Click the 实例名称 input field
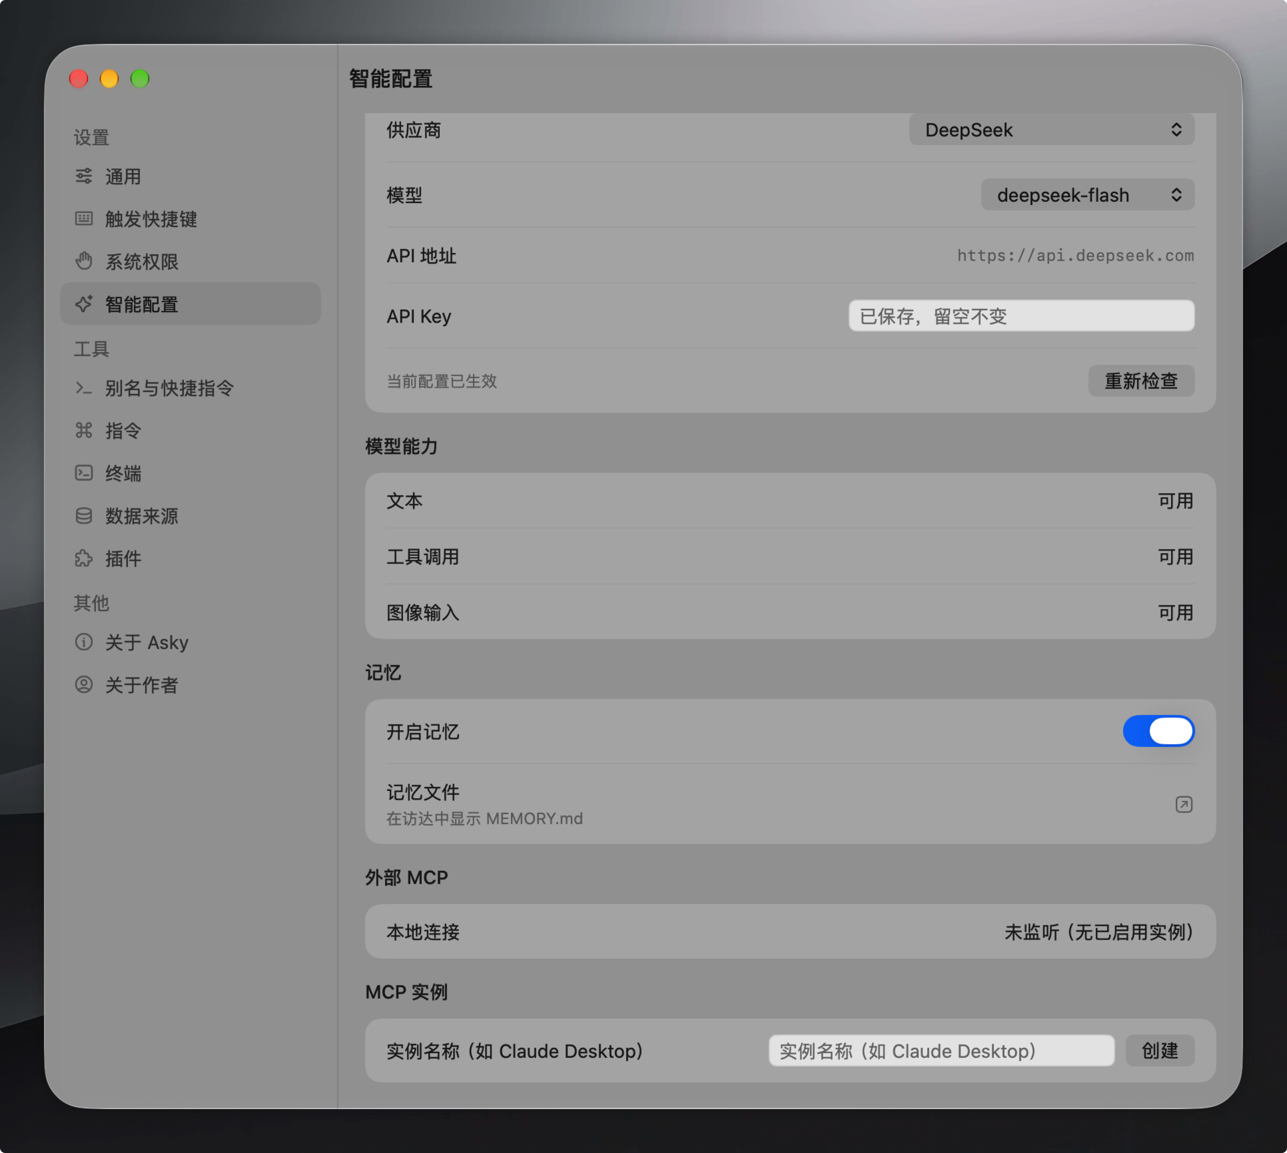Image resolution: width=1287 pixels, height=1153 pixels. coord(942,1050)
